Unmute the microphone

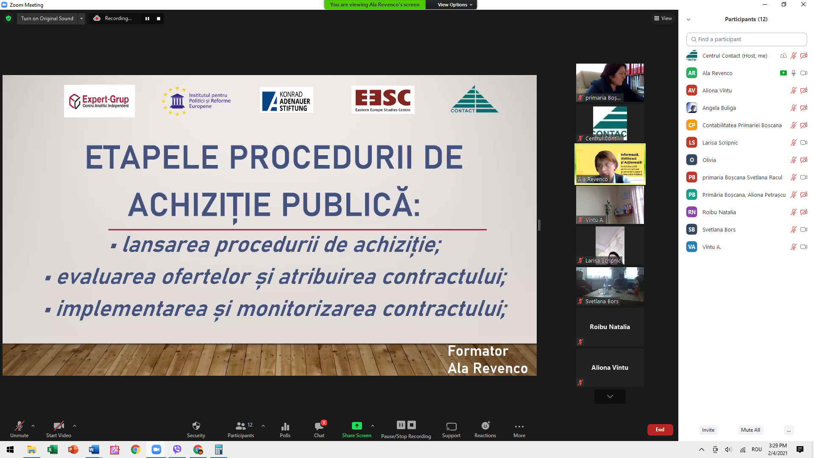(x=19, y=426)
